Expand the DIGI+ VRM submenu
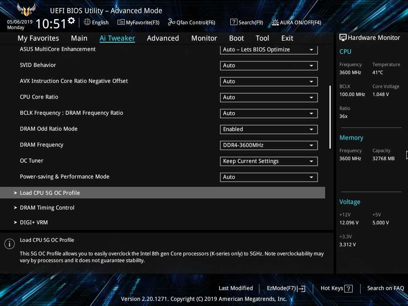The width and height of the screenshot is (408, 306). (34, 222)
